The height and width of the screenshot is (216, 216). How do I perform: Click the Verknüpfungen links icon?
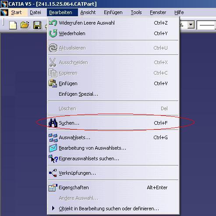point(53,173)
